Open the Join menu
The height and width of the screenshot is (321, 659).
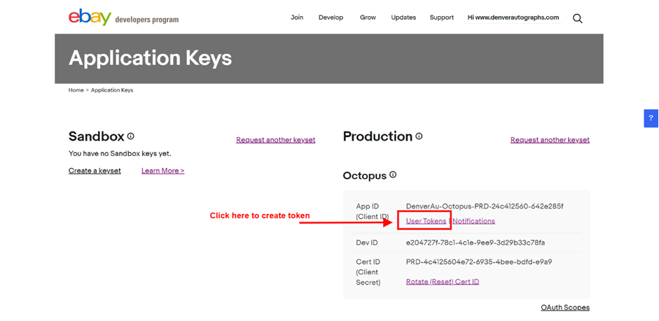297,17
